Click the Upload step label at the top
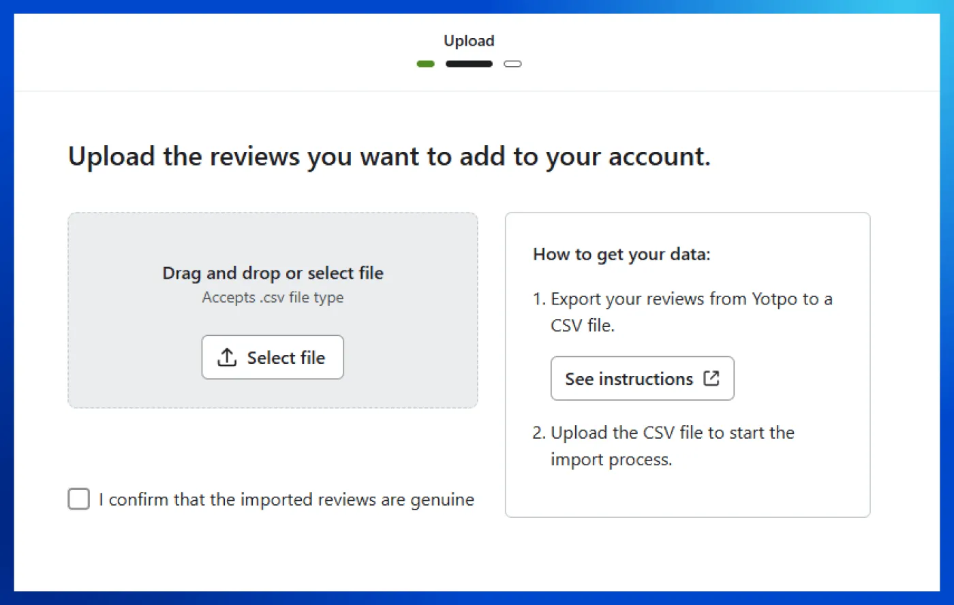The height and width of the screenshot is (605, 954). point(469,41)
